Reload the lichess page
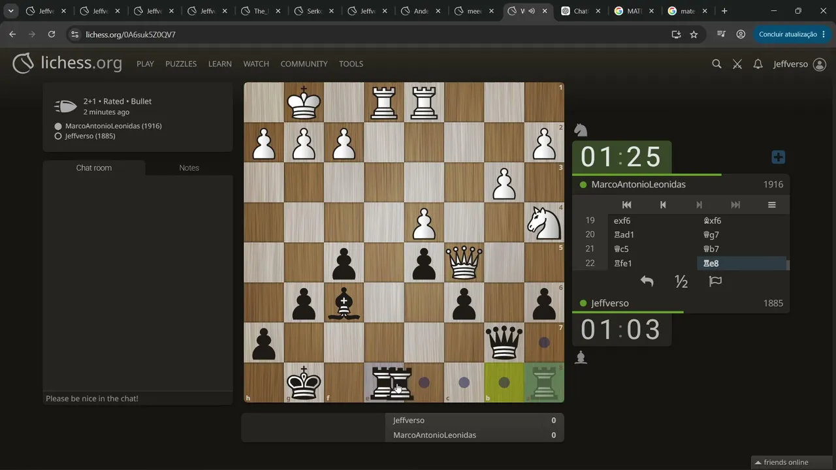The width and height of the screenshot is (836, 470). (x=52, y=34)
